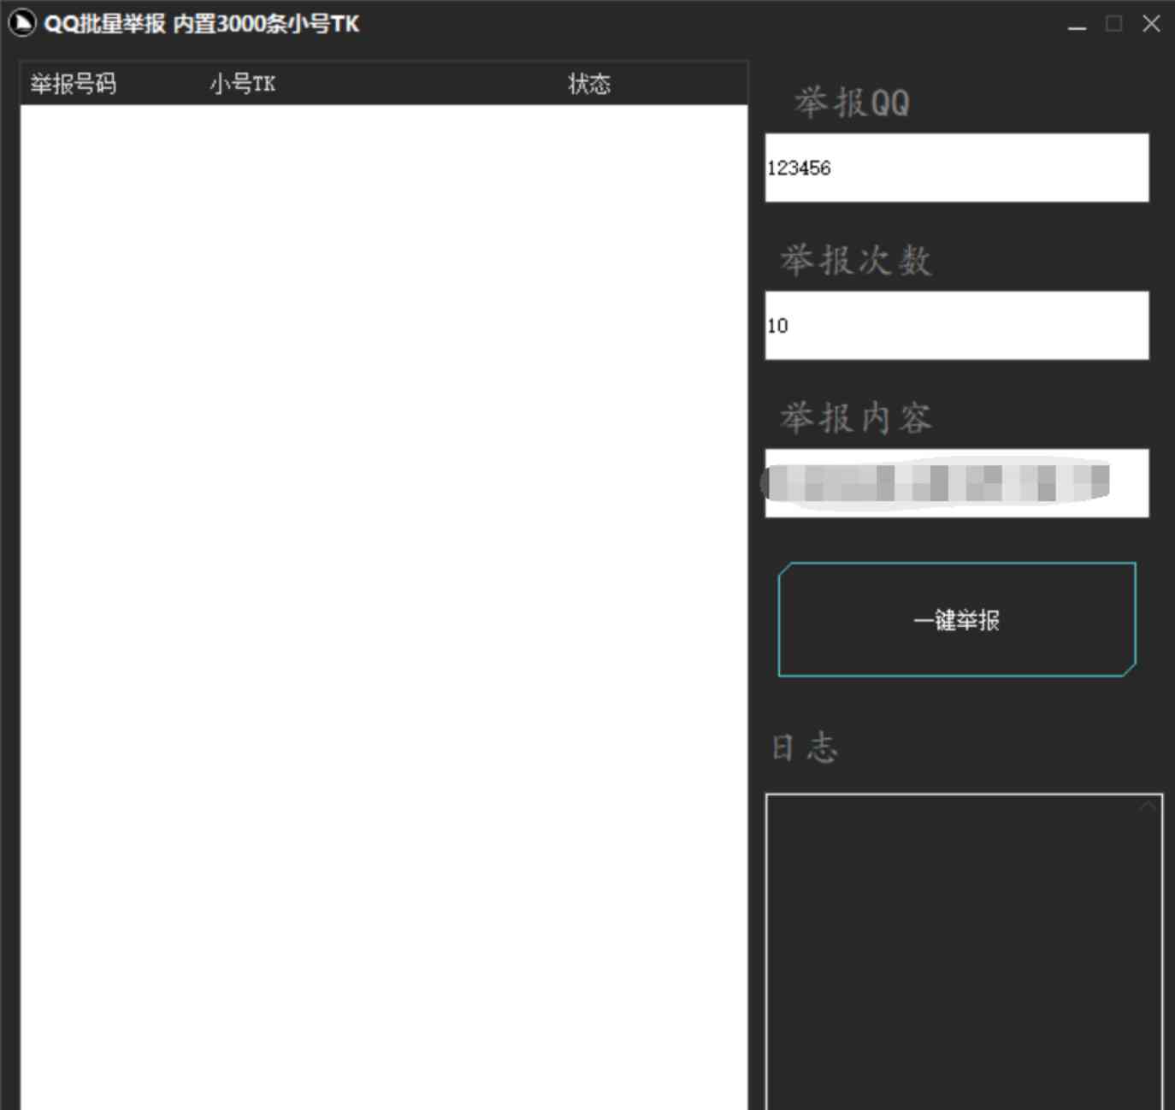The width and height of the screenshot is (1175, 1110).
Task: Click the 一键举报 button
Action: click(x=957, y=619)
